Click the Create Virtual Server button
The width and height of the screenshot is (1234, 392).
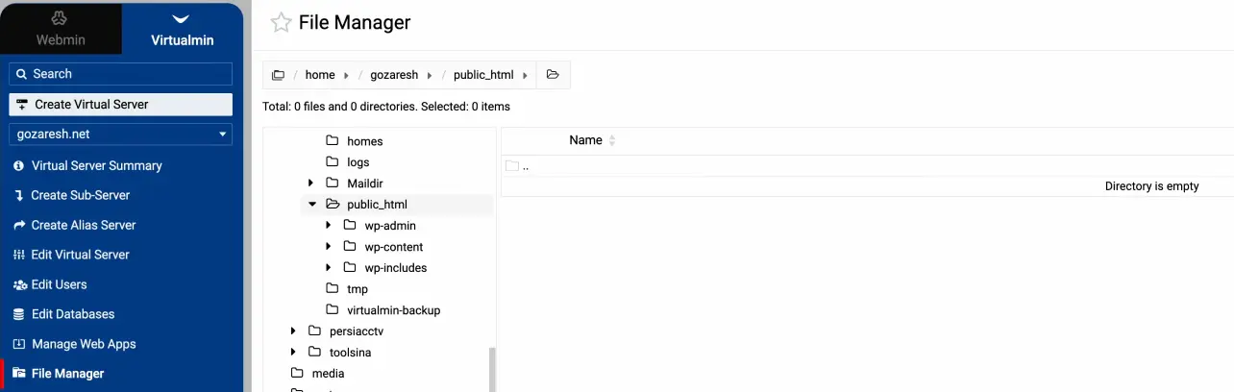click(120, 104)
